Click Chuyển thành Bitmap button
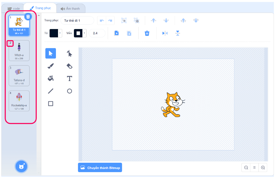 pos(100,168)
